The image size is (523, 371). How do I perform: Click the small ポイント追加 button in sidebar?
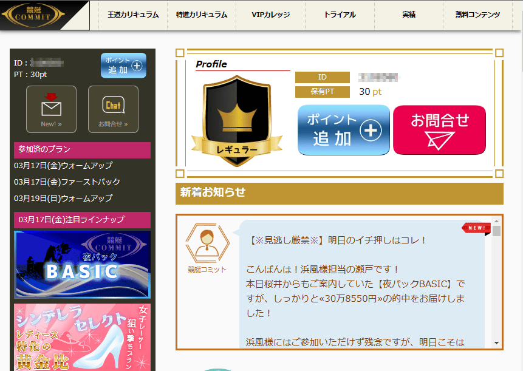pos(123,65)
